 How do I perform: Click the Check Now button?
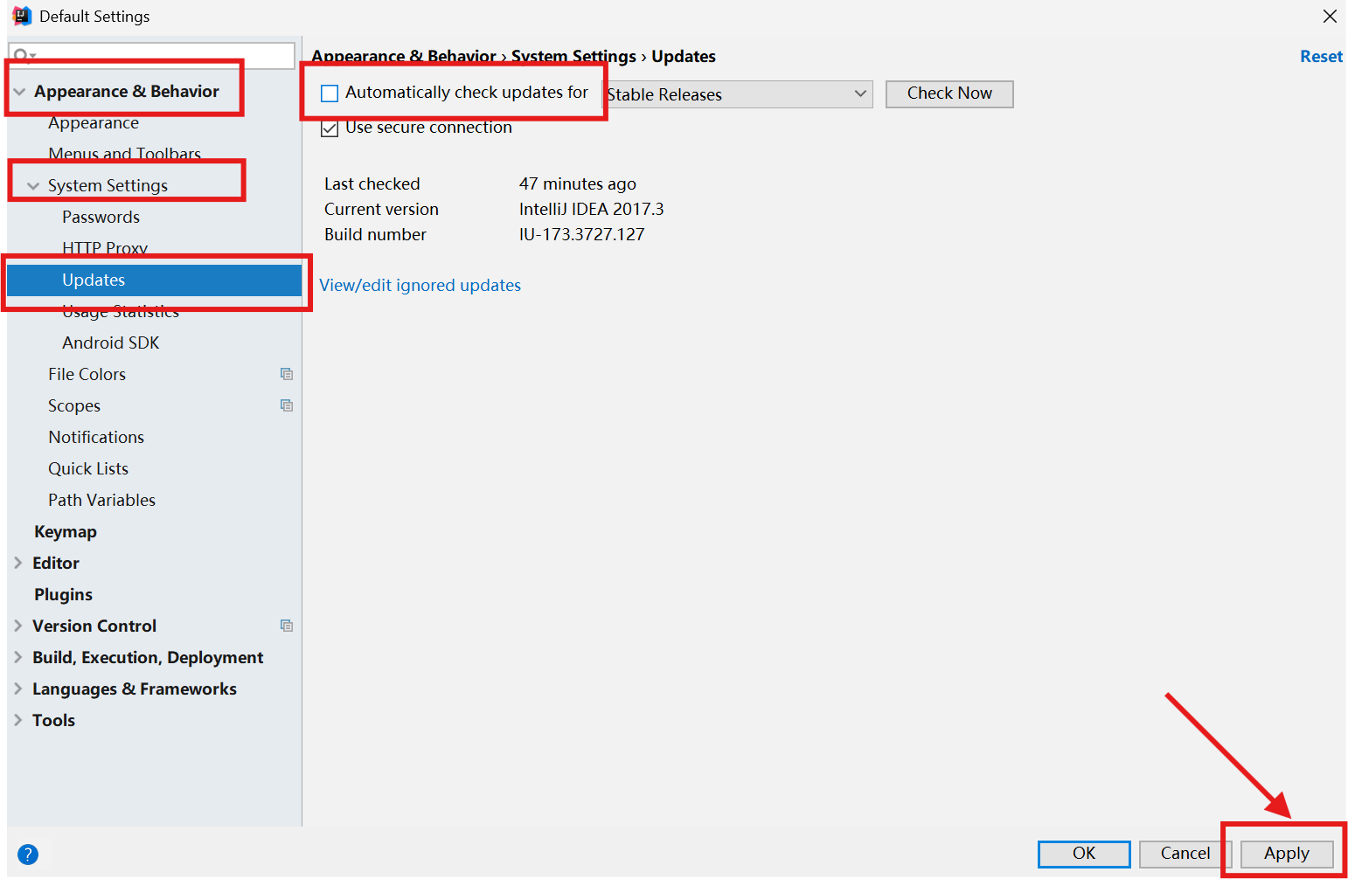coord(949,93)
